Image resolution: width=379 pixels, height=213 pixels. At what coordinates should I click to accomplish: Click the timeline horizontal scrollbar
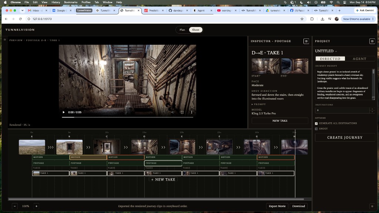coord(156,199)
